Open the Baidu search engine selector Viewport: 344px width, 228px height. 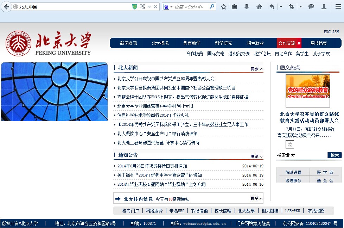(x=168, y=7)
